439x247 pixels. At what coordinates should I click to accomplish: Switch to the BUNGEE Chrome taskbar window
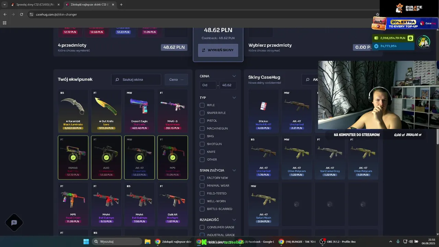297,242
